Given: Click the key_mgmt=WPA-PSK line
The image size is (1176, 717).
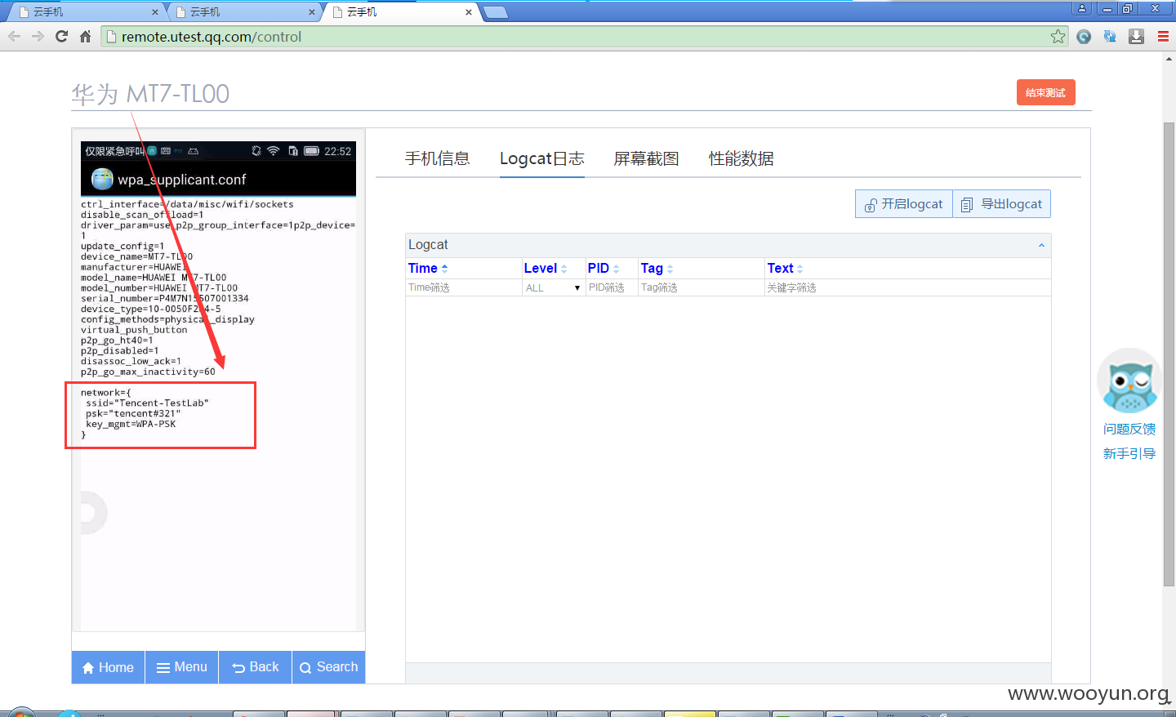Looking at the screenshot, I should (x=131, y=424).
